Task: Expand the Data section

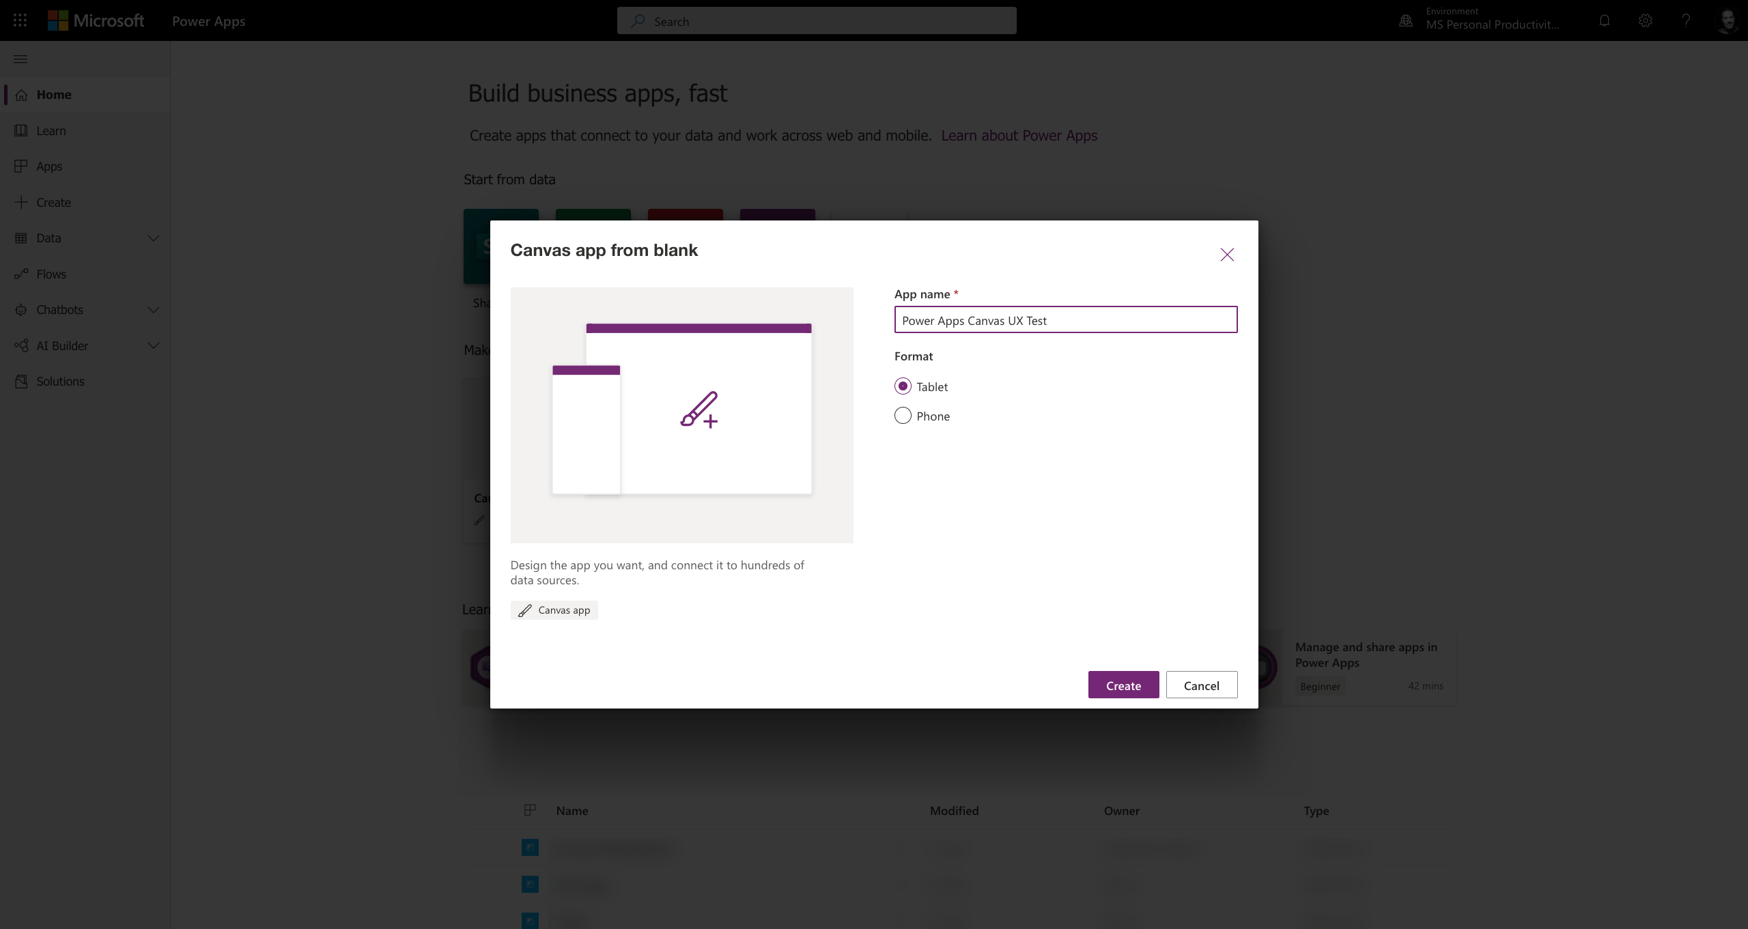Action: [154, 238]
